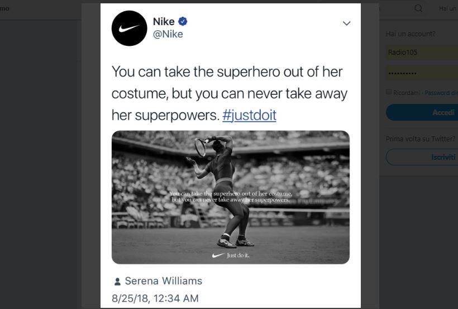458x309 pixels.
Task: Click the Nike swoosh profile avatar
Action: point(129,28)
